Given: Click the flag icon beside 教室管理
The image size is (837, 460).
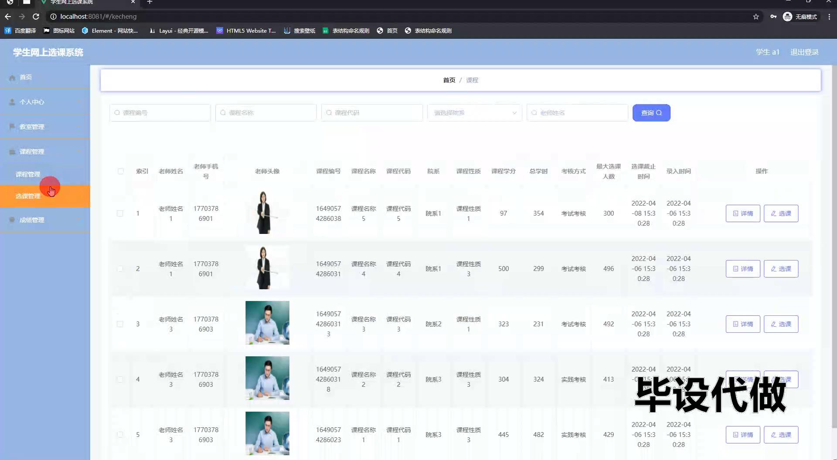Looking at the screenshot, I should (12, 127).
